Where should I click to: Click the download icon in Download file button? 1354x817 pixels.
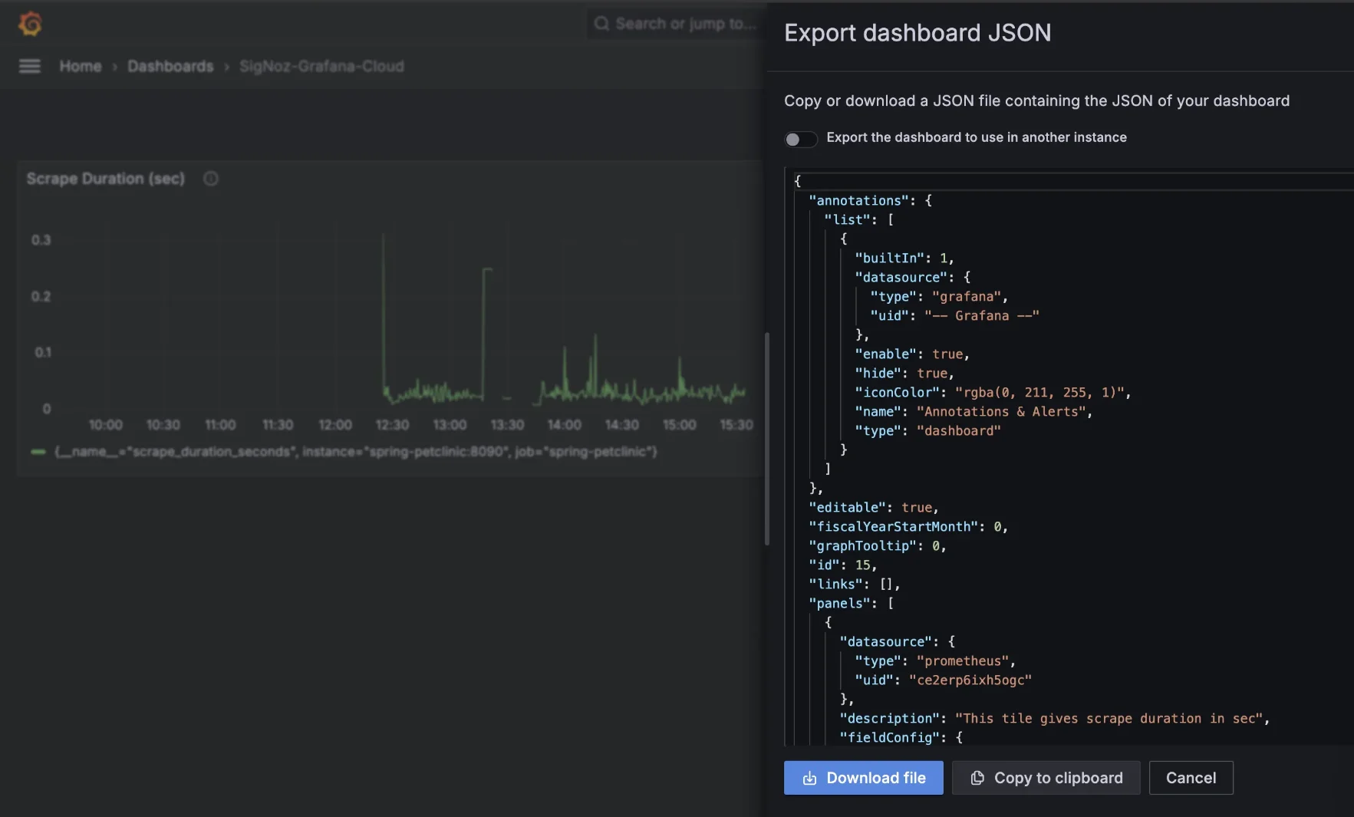click(x=809, y=778)
